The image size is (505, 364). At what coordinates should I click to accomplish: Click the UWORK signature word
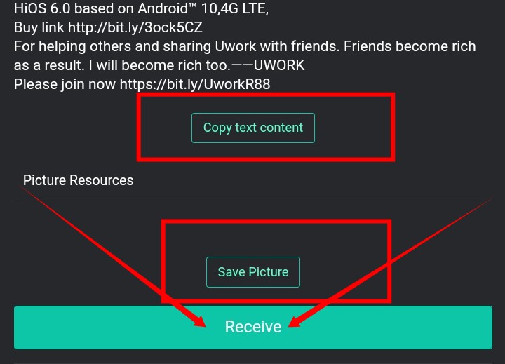(x=279, y=65)
